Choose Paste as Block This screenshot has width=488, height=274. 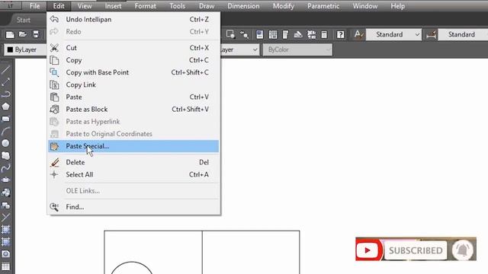pyautogui.click(x=133, y=110)
